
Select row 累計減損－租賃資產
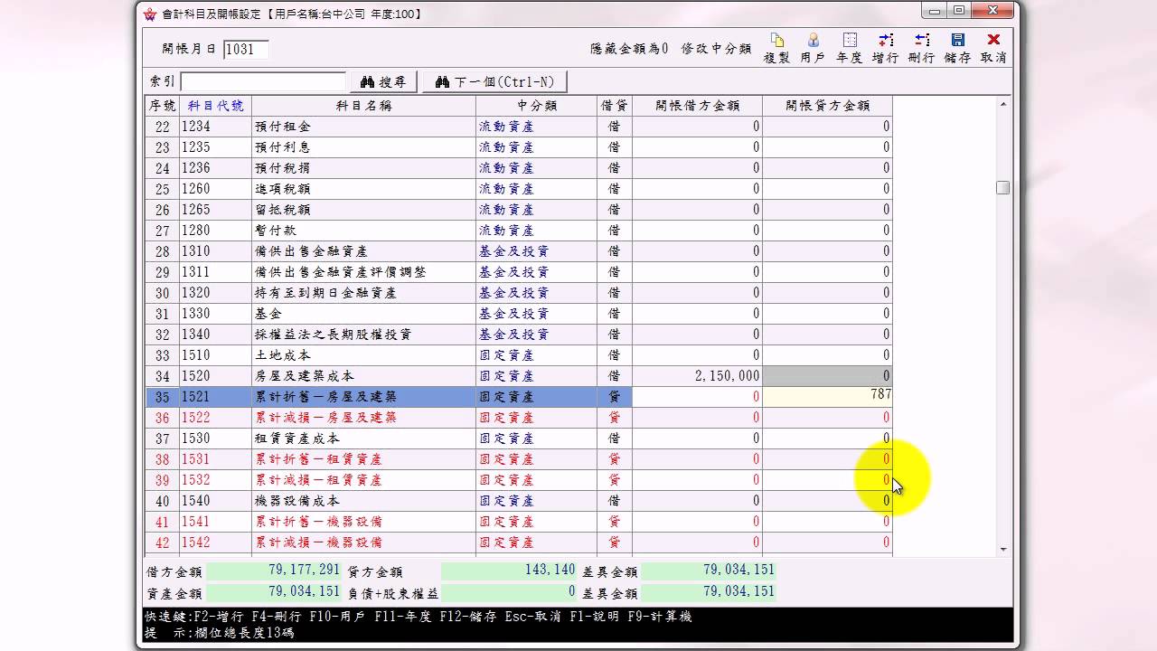pyautogui.click(x=519, y=480)
